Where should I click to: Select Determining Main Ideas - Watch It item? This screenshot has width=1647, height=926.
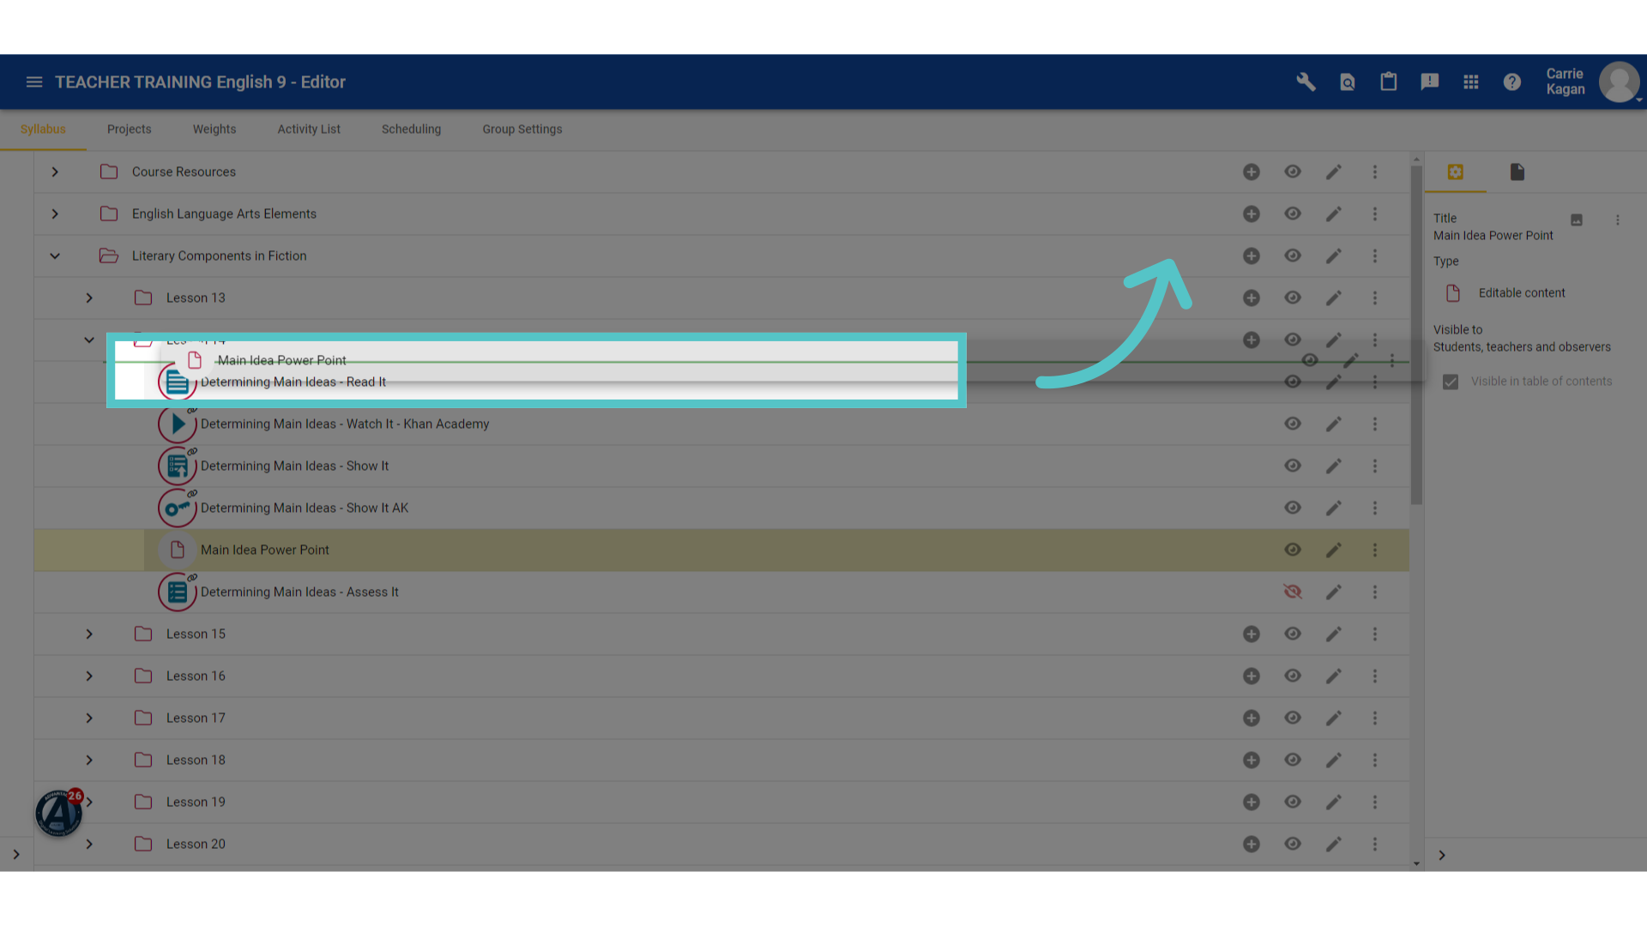pos(345,424)
